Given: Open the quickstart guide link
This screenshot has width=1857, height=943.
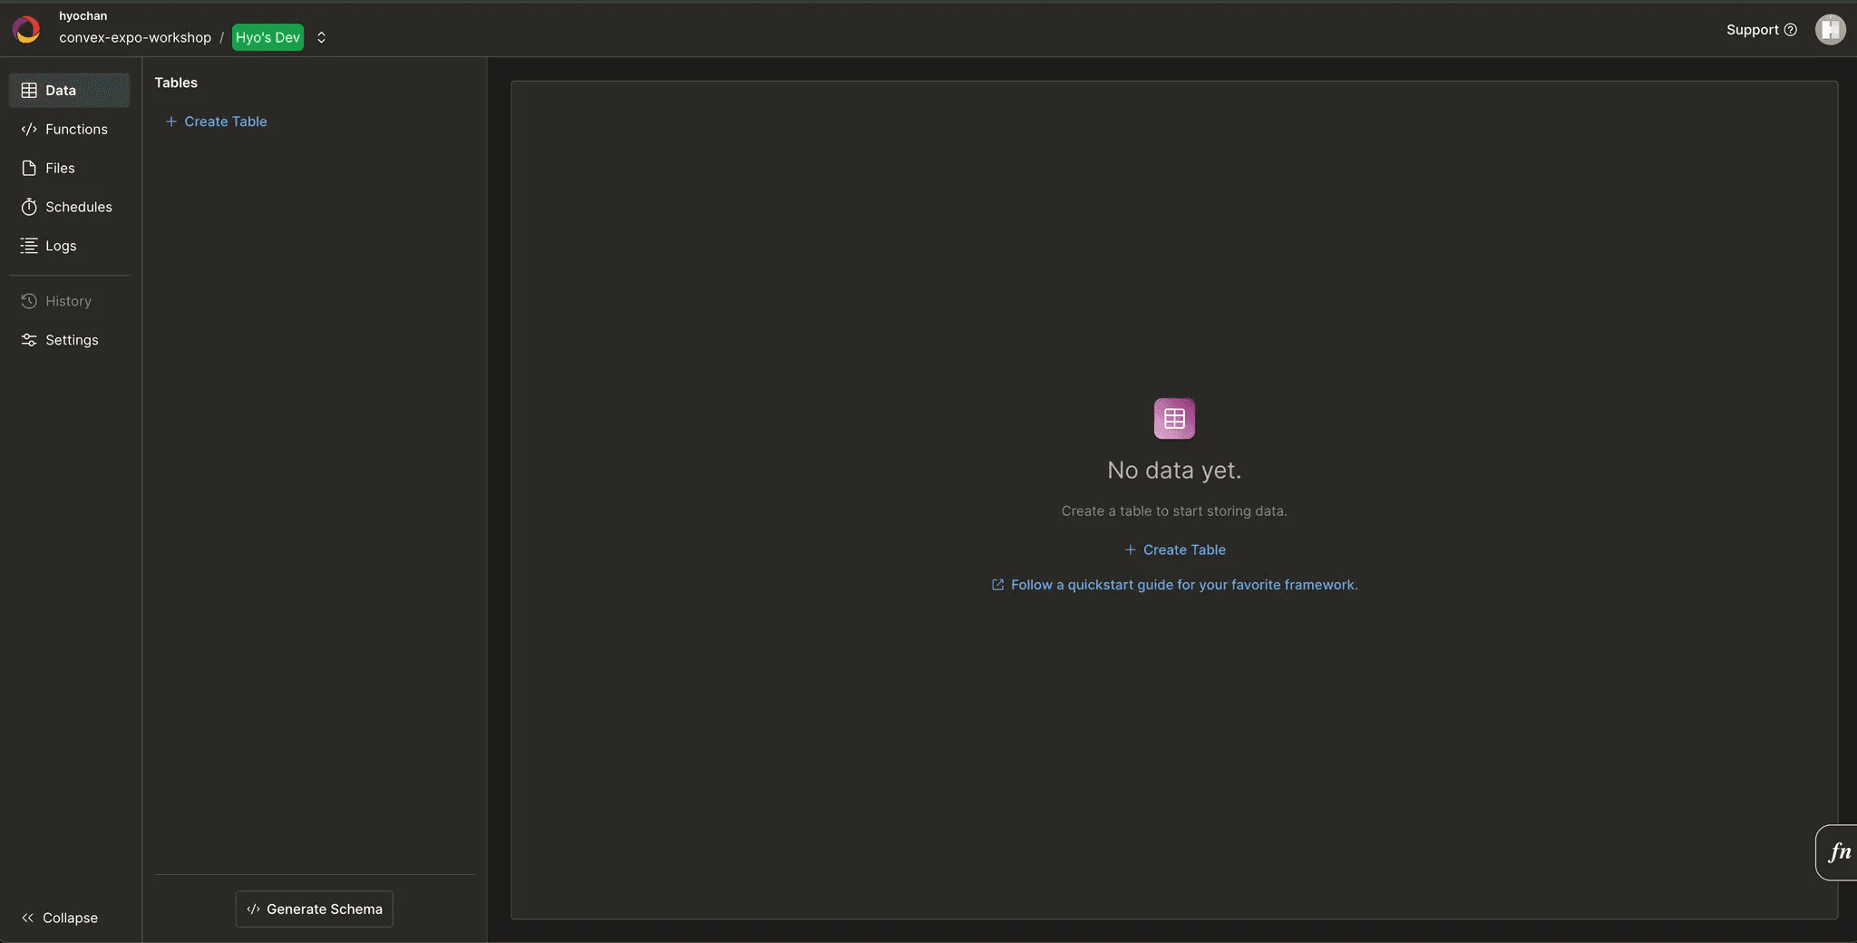Looking at the screenshot, I should click(1183, 585).
